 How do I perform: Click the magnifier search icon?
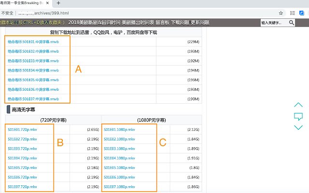(292, 23)
